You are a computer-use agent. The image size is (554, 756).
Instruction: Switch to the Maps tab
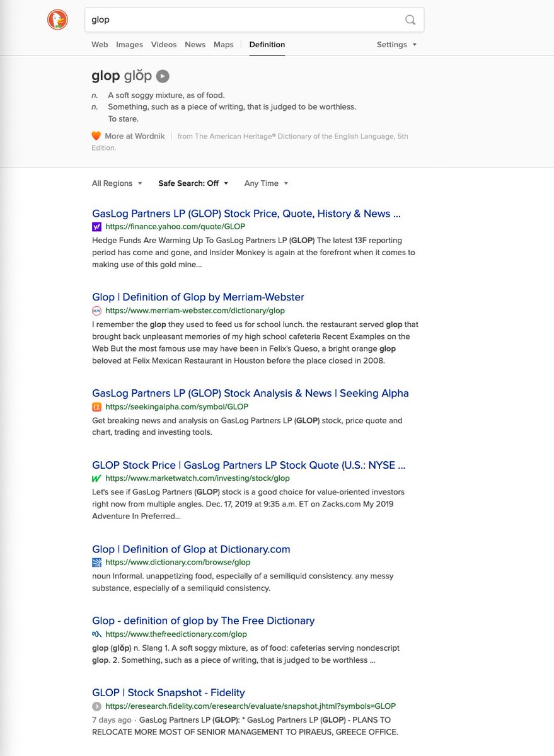point(224,45)
